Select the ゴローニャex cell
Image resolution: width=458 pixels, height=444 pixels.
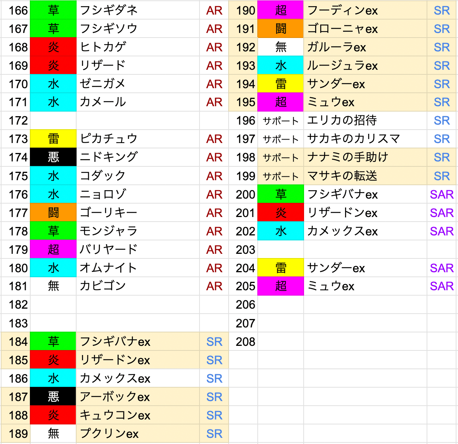[x=365, y=29]
